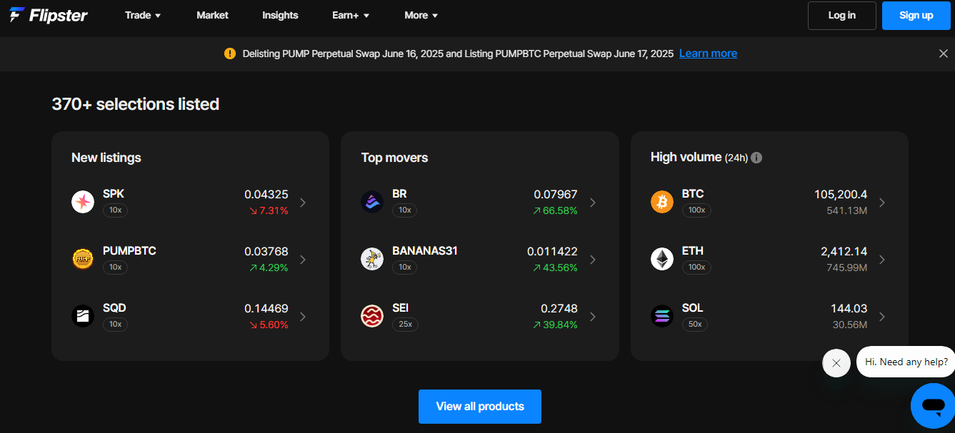
Task: Close the delisting announcement banner
Action: (943, 54)
